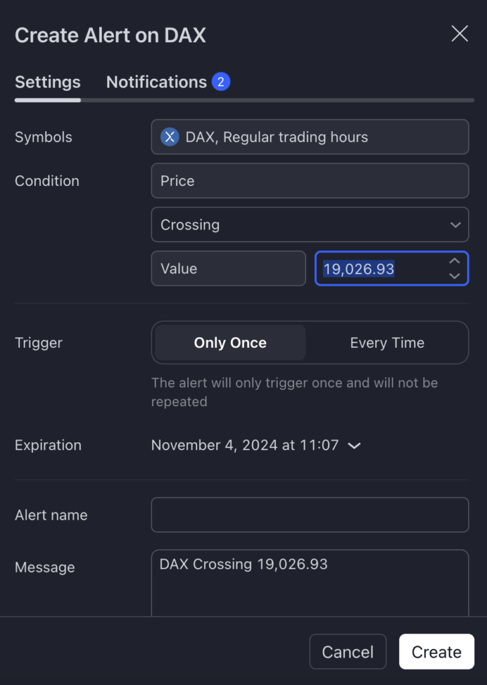This screenshot has height=685, width=487.
Task: Click the Alert name input field
Action: click(309, 514)
